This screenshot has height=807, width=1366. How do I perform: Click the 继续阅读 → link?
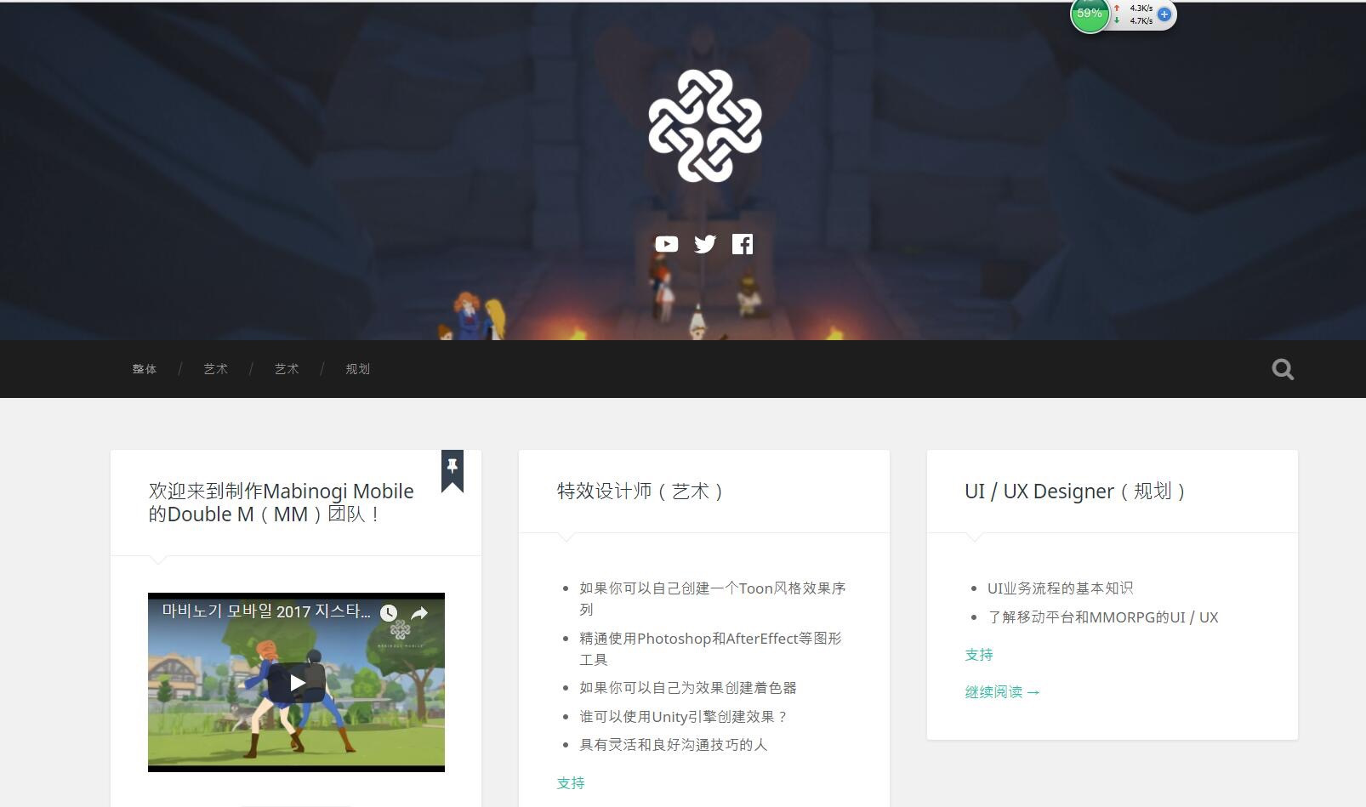tap(1003, 692)
